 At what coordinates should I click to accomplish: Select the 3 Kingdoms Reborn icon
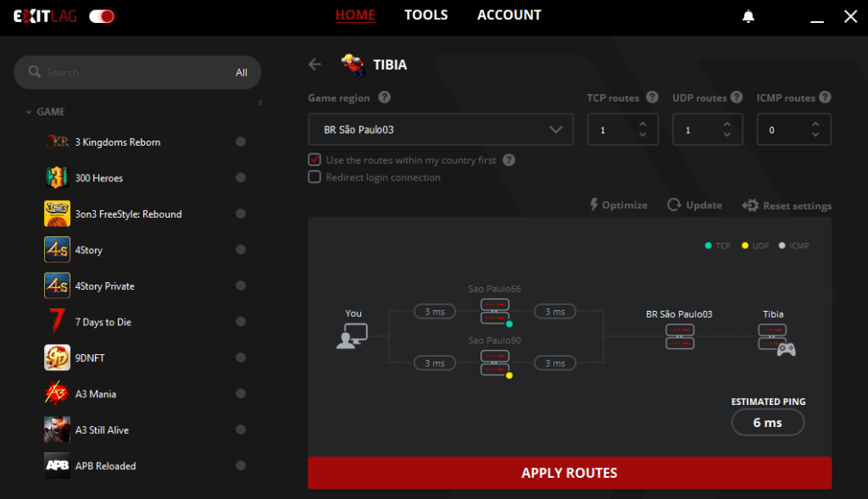[57, 141]
